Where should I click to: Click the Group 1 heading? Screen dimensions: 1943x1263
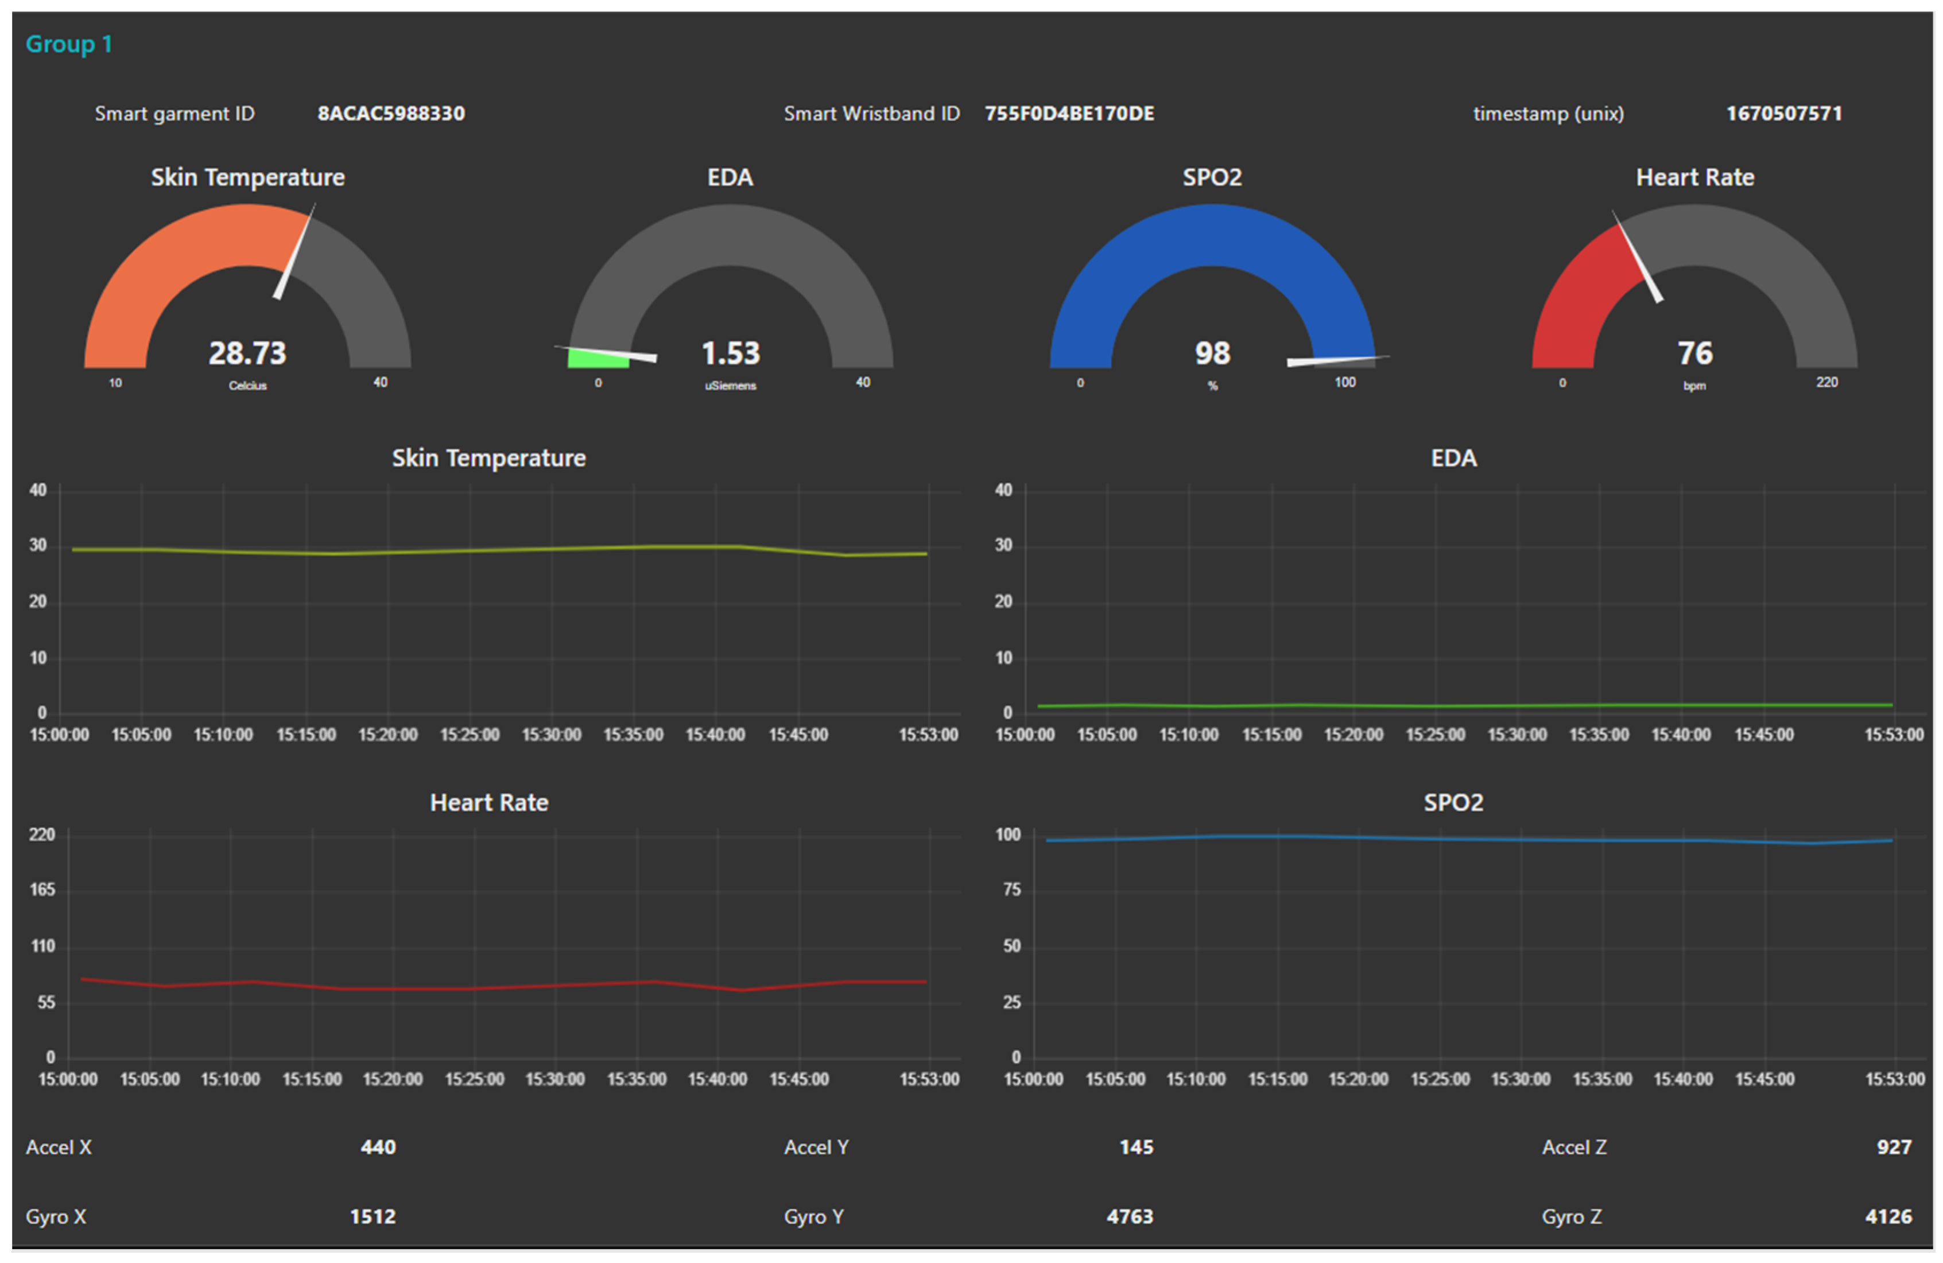[x=68, y=44]
